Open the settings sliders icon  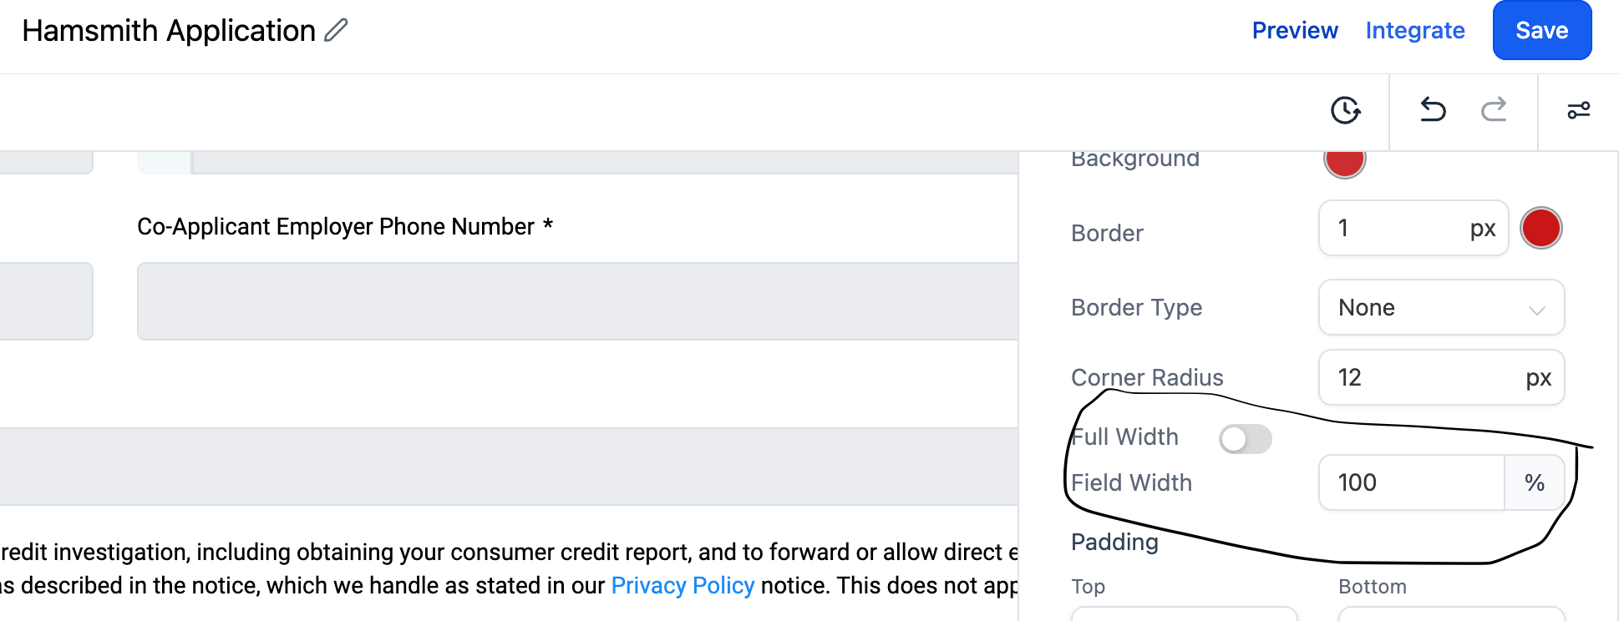click(1578, 110)
